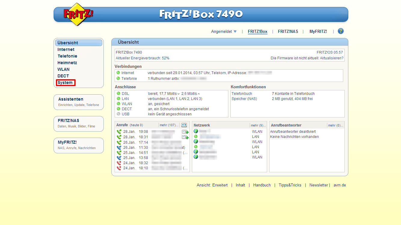Screen dimensions: 401x225
Task: Click globe icon of third Netzwerk device
Action: 196,141
